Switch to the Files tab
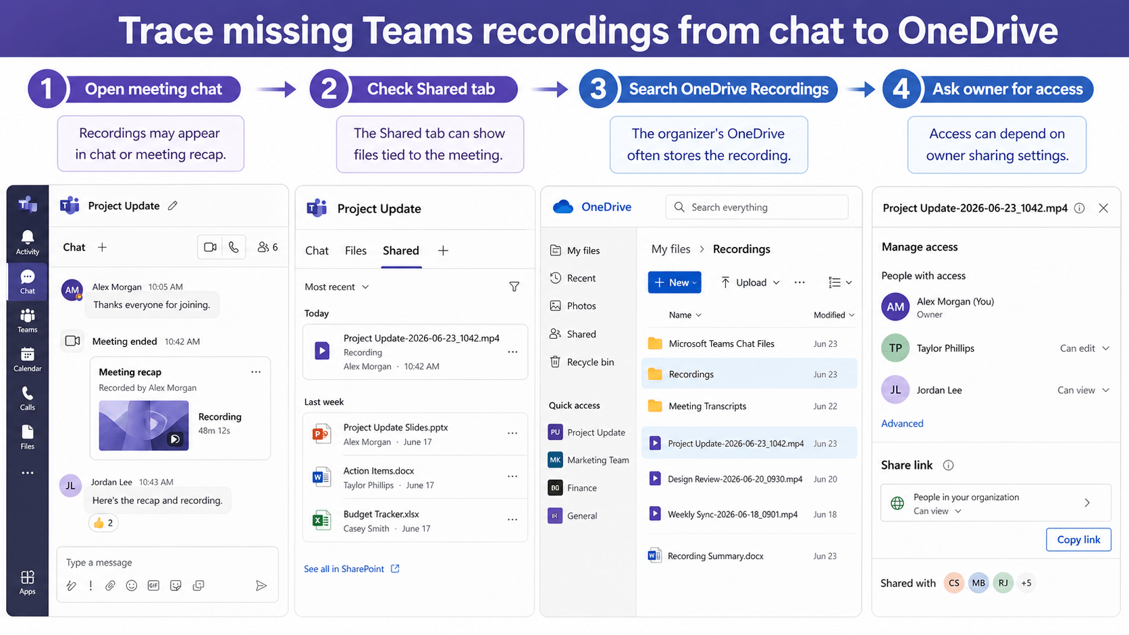 [x=356, y=251]
